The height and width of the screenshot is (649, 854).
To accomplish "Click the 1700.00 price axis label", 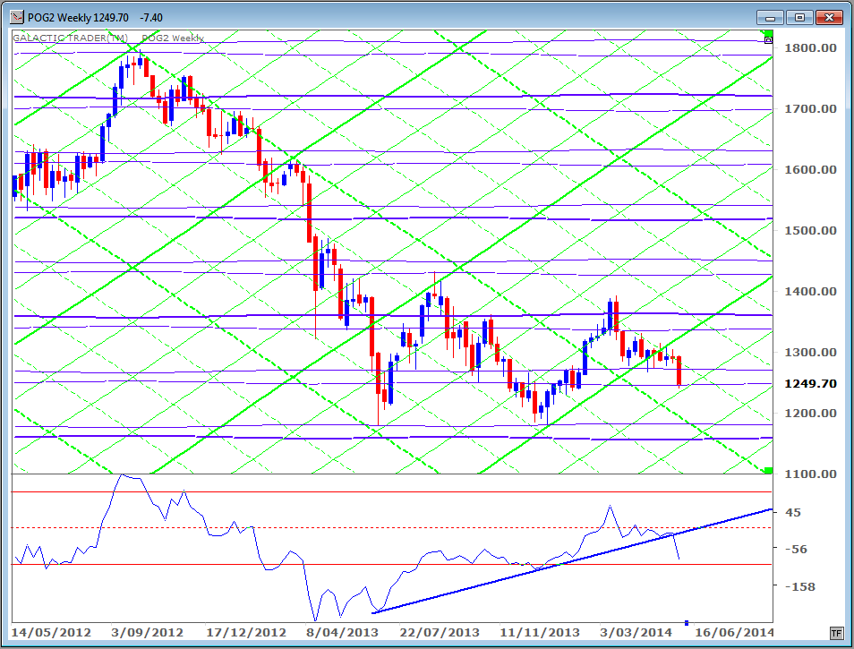I will click(810, 109).
